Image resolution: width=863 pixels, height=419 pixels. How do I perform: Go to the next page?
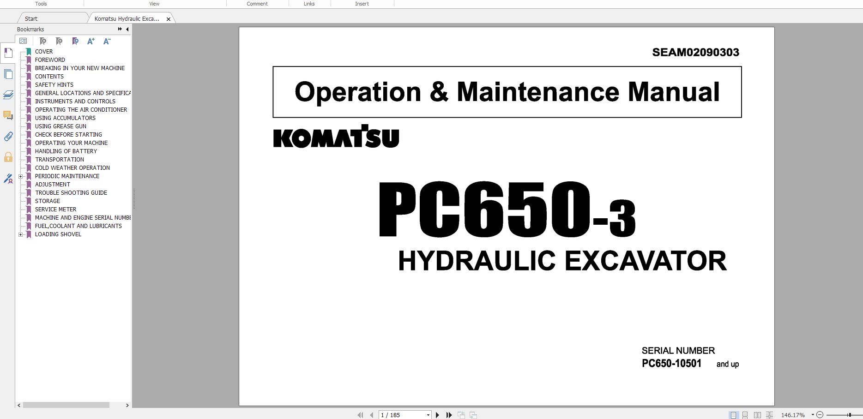click(x=437, y=415)
